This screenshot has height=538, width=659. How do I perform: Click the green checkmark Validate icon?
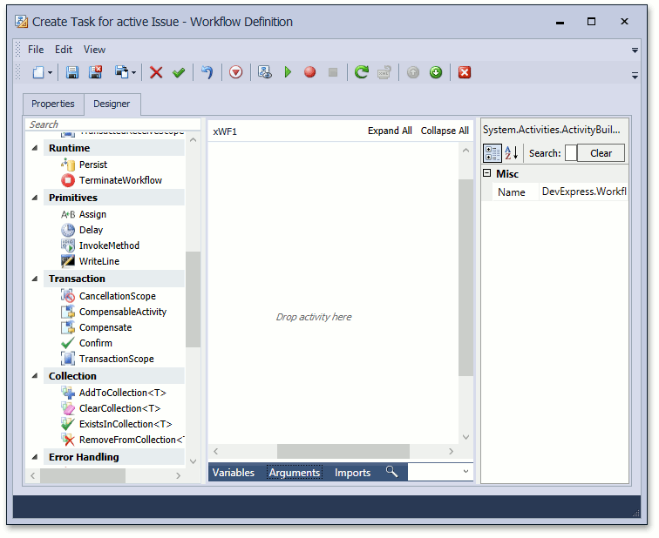coord(179,73)
